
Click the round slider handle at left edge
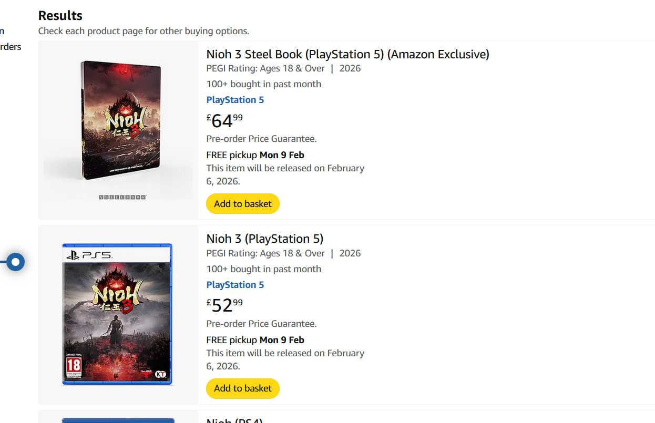(16, 262)
